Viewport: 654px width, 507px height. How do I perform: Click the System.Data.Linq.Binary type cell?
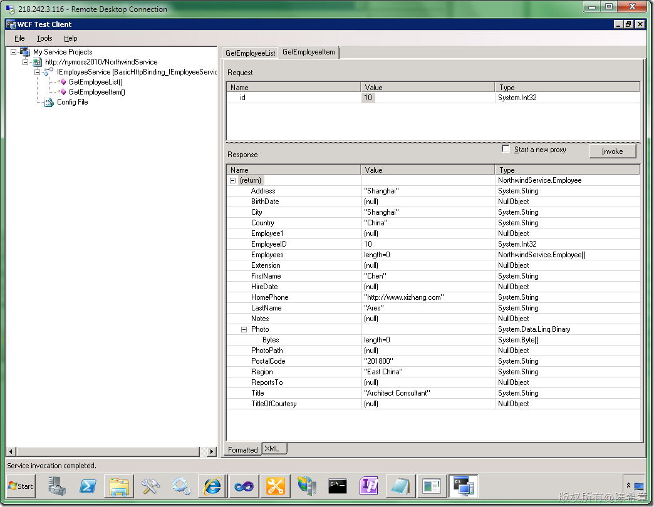568,329
